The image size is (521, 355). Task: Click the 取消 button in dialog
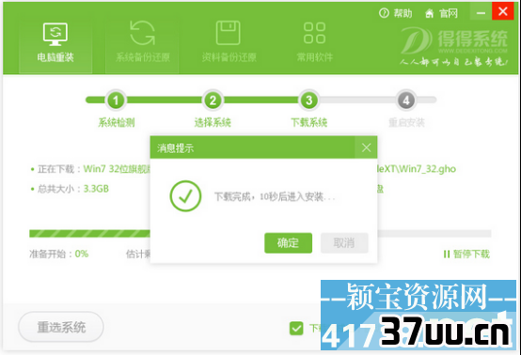click(x=344, y=243)
